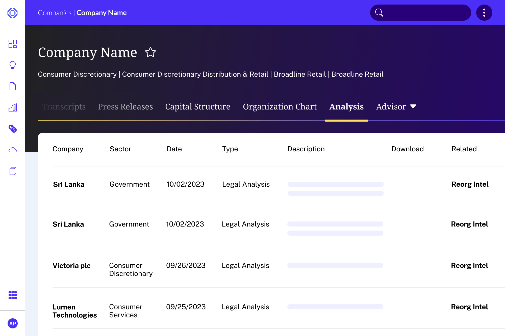Open the currency coins icon

point(12,129)
